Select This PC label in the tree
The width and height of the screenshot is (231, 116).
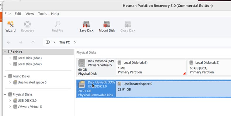(18, 52)
